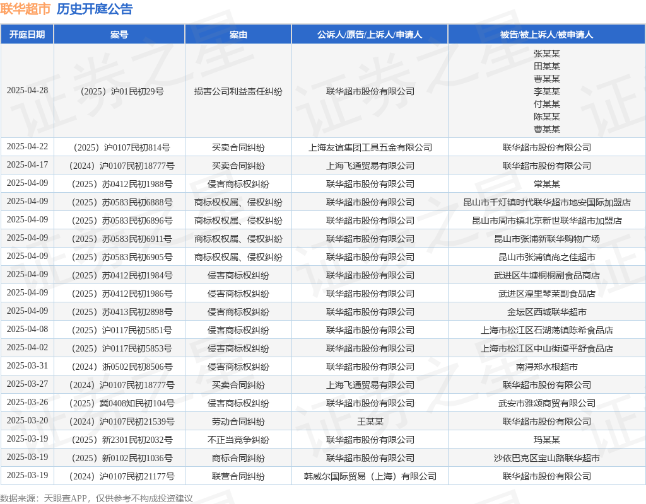
Task: Click the 商标合同纠纷 cell
Action: click(238, 458)
